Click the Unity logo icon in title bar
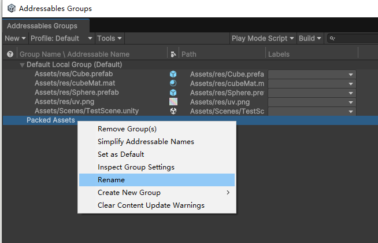 pyautogui.click(x=12, y=9)
